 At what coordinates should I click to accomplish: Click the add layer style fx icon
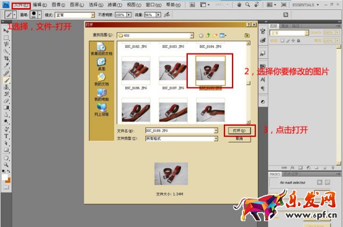292,168
